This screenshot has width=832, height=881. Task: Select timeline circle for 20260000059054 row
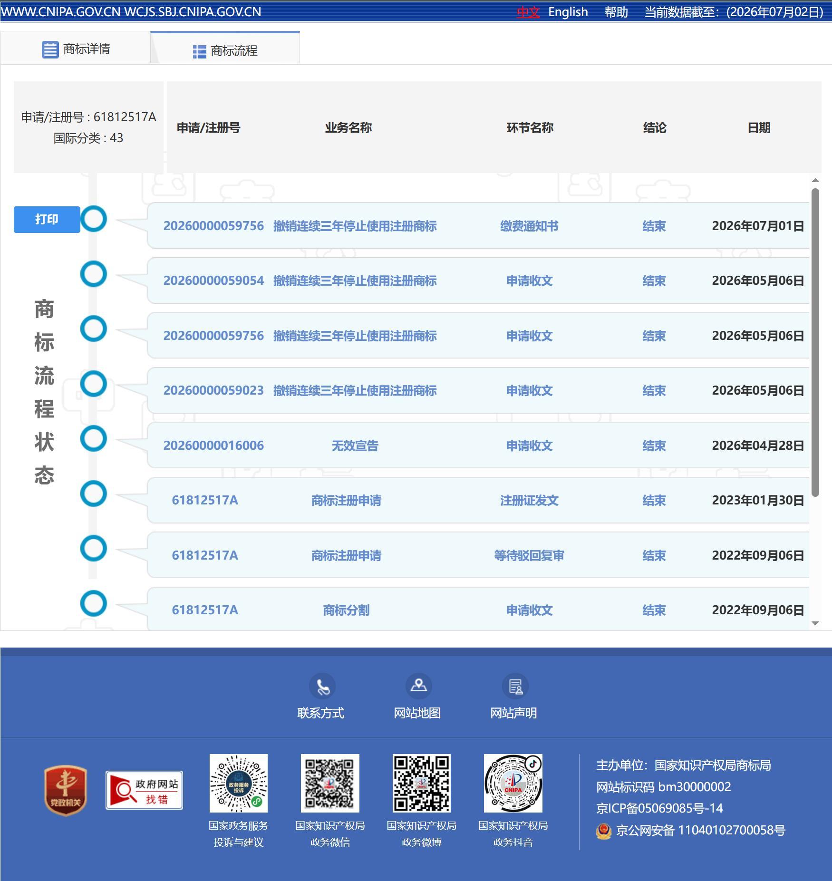[x=94, y=274]
